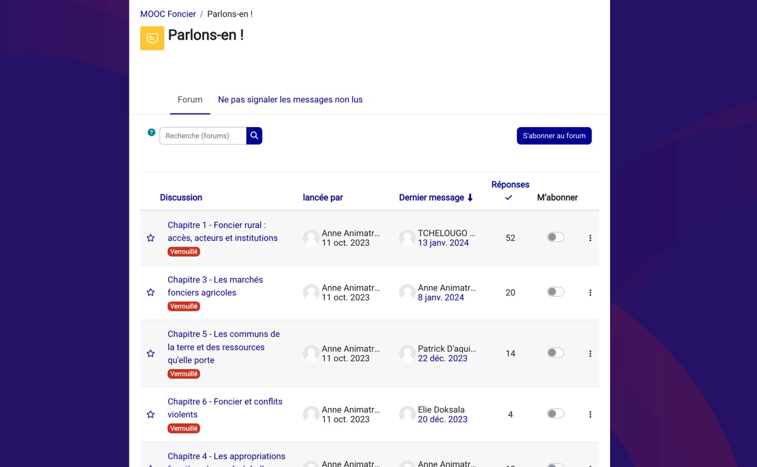The width and height of the screenshot is (757, 467).
Task: Focus the Recherche (forums) search field
Action: tap(203, 135)
